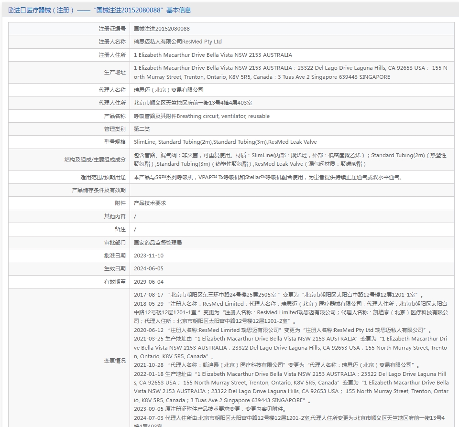Select the 2020-06-12 change record line
Viewport: 459px width, 427px height.
[283, 330]
